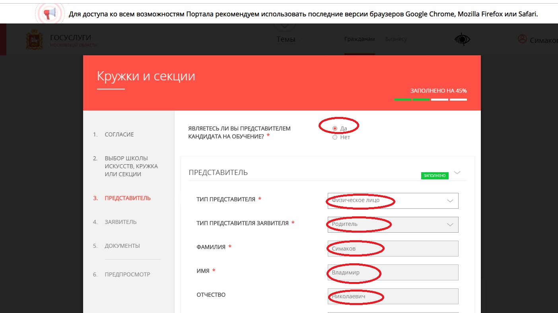
Task: Click the Фамилия input field
Action: [393, 249]
